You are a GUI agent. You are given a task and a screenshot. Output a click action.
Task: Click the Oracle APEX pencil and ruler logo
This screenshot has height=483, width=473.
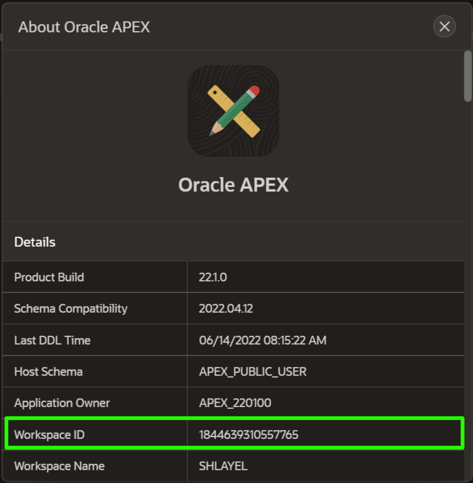click(234, 111)
